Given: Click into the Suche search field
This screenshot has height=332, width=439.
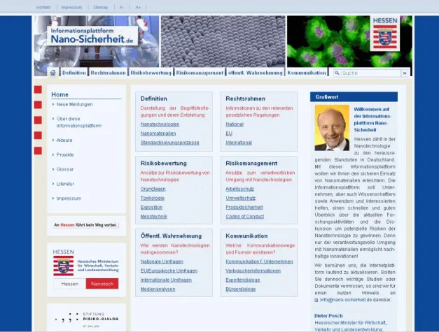Looking at the screenshot, I should click(x=368, y=73).
